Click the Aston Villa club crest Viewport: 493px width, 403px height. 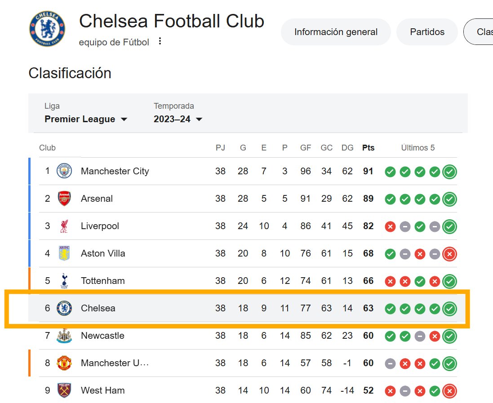pos(64,253)
